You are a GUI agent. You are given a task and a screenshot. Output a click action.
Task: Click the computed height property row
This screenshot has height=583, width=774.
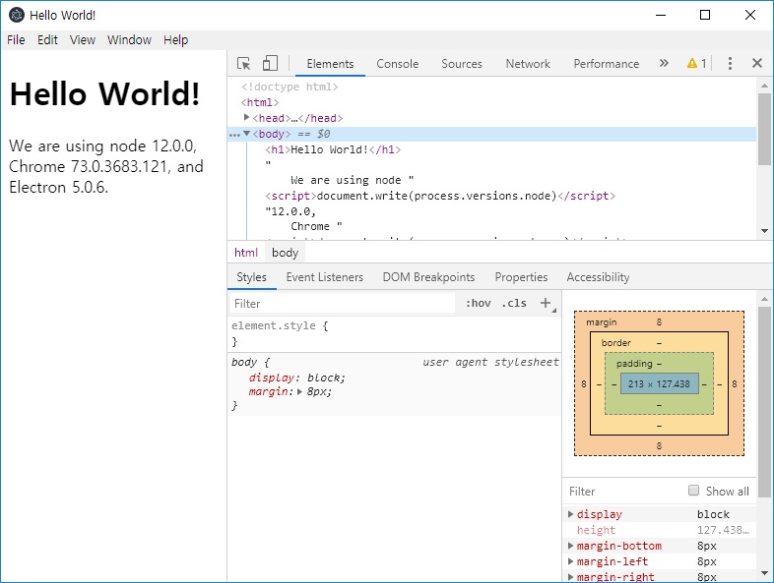coord(659,530)
